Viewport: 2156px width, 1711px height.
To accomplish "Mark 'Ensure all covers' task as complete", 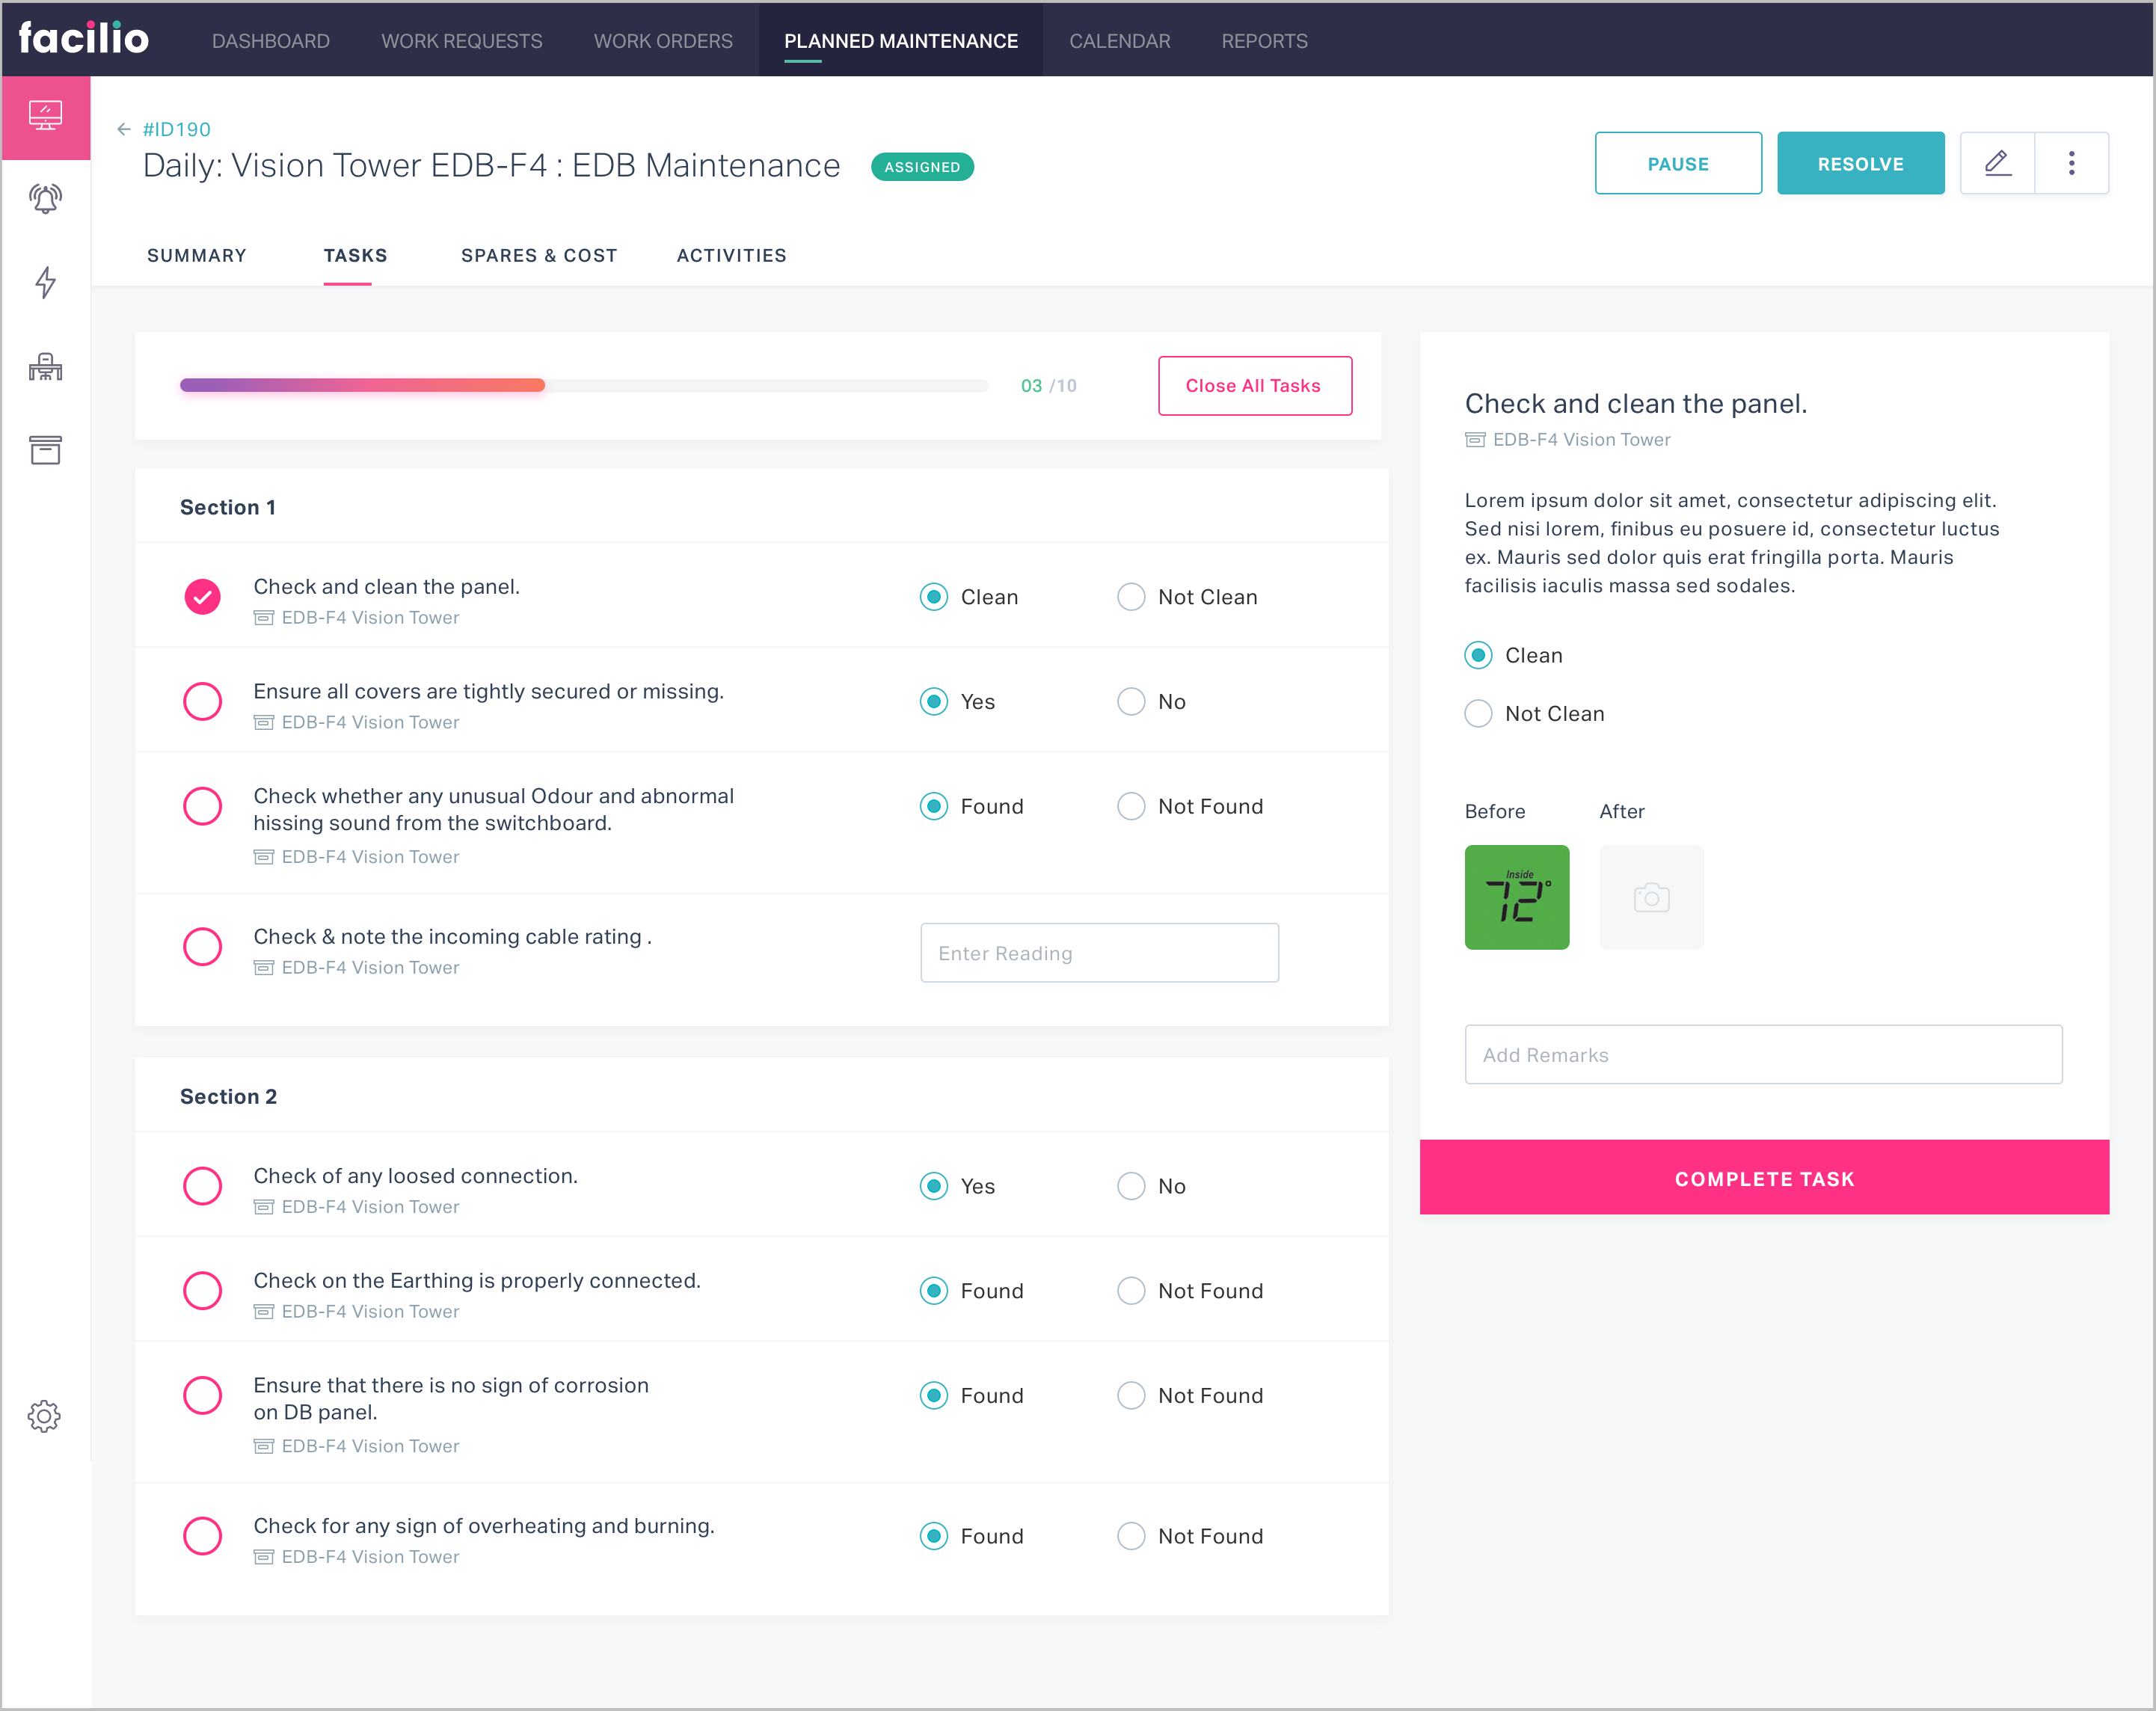I will (202, 701).
